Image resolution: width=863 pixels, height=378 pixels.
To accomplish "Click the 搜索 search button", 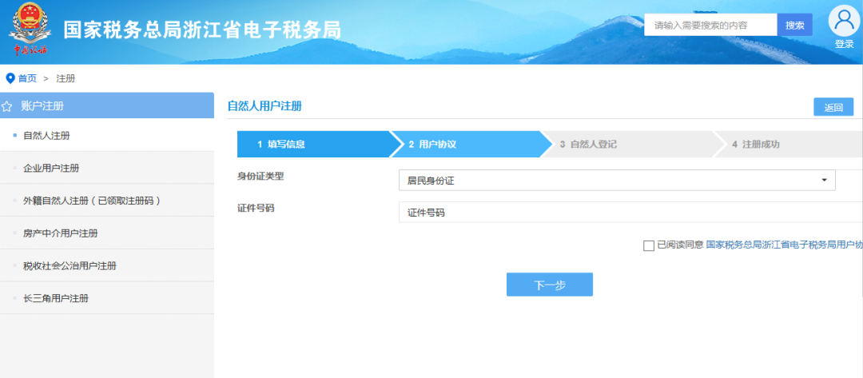I will click(795, 26).
